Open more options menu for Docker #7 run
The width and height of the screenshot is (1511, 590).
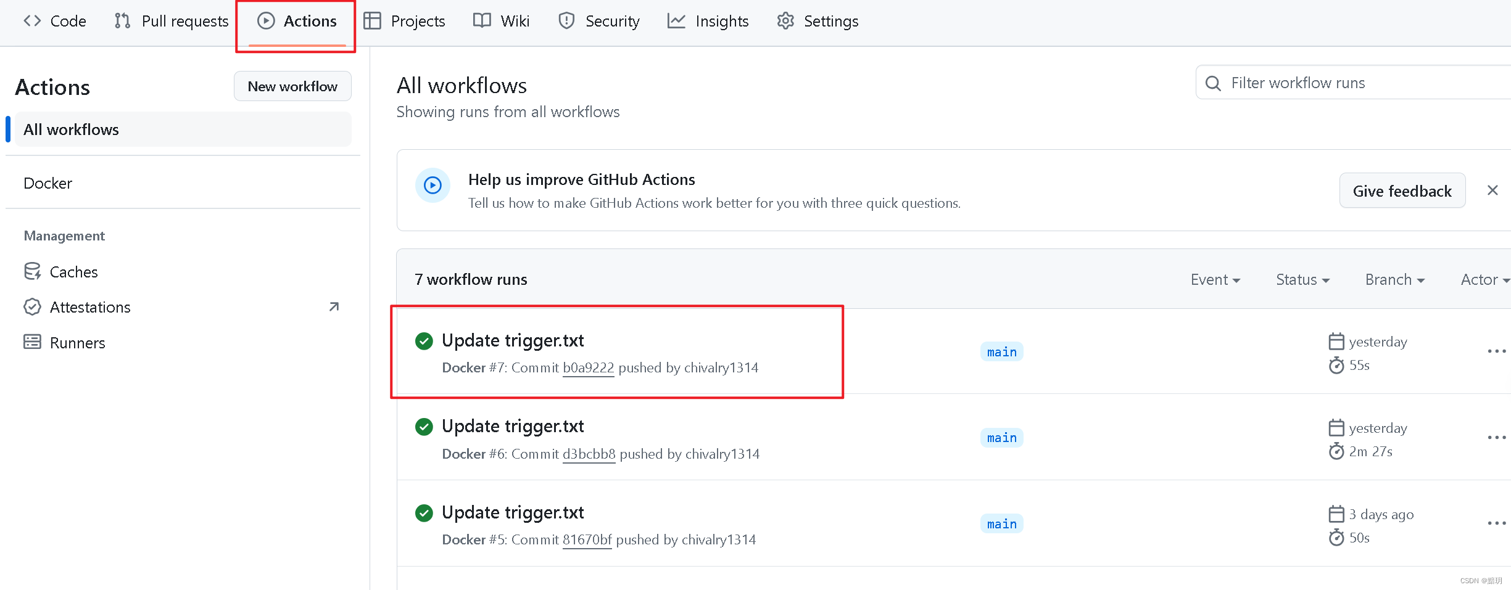(x=1497, y=351)
